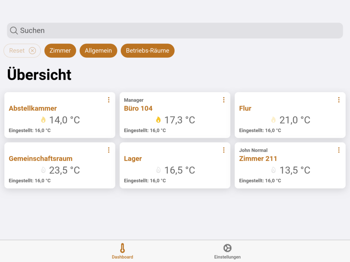The image size is (350, 262).
Task: Select the Dashboard tab
Action: (x=122, y=251)
